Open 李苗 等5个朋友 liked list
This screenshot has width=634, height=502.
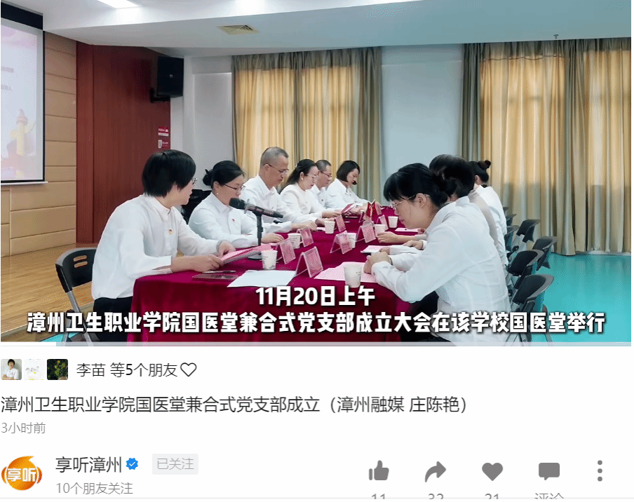[x=127, y=369]
